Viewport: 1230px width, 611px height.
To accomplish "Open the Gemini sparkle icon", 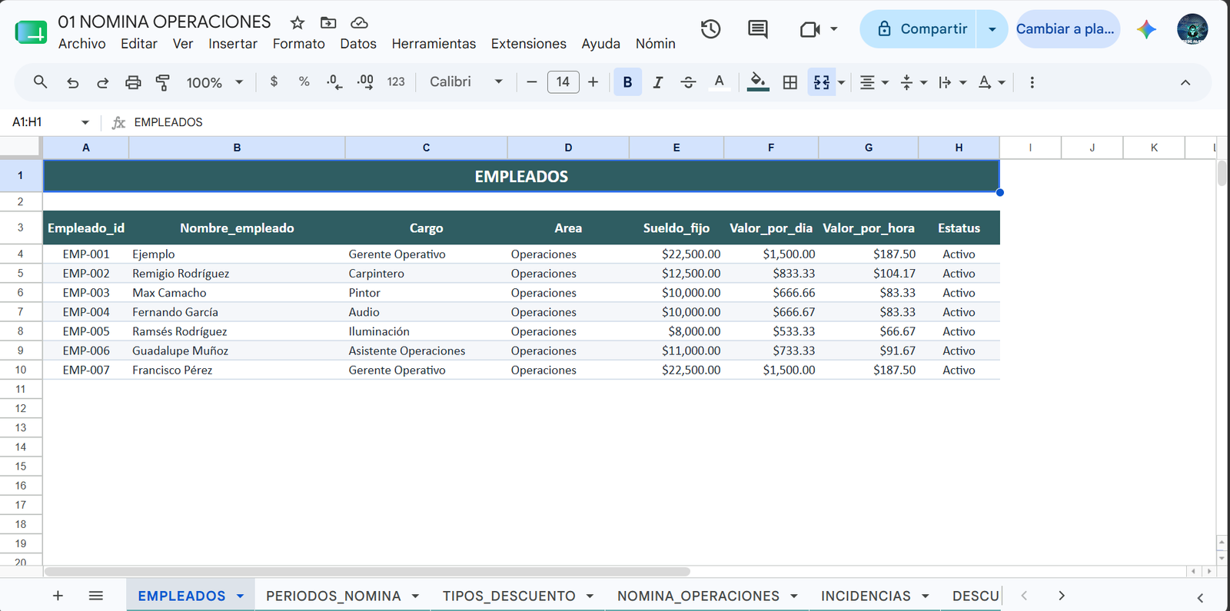I will [x=1147, y=29].
